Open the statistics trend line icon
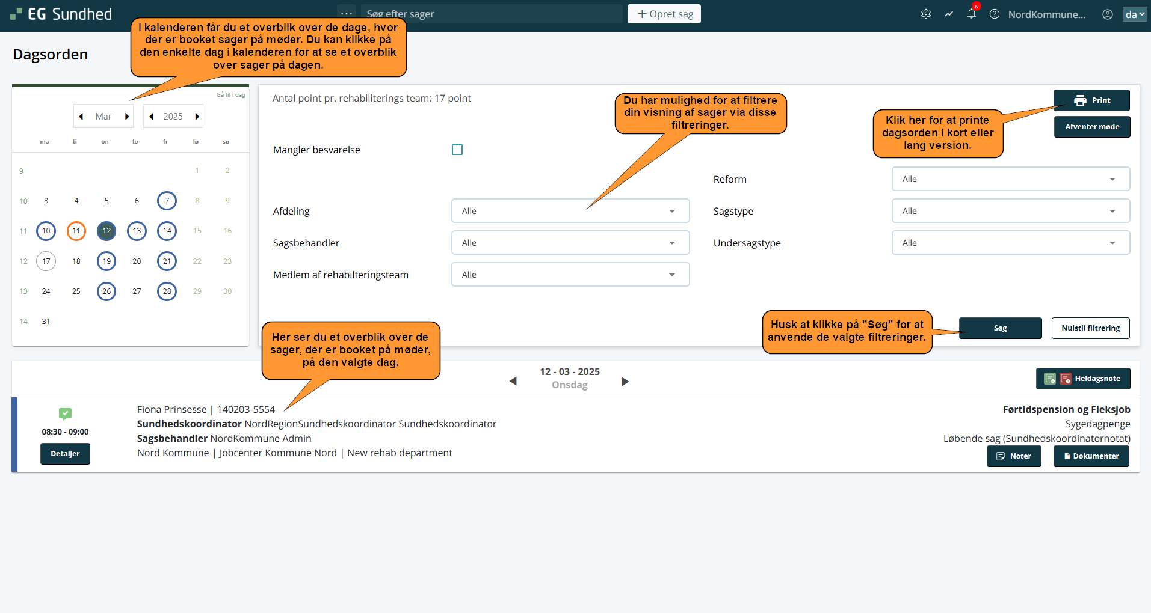 949,14
